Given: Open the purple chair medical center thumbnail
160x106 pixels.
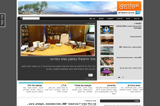Looking at the screenshot, I should (x=107, y=72).
